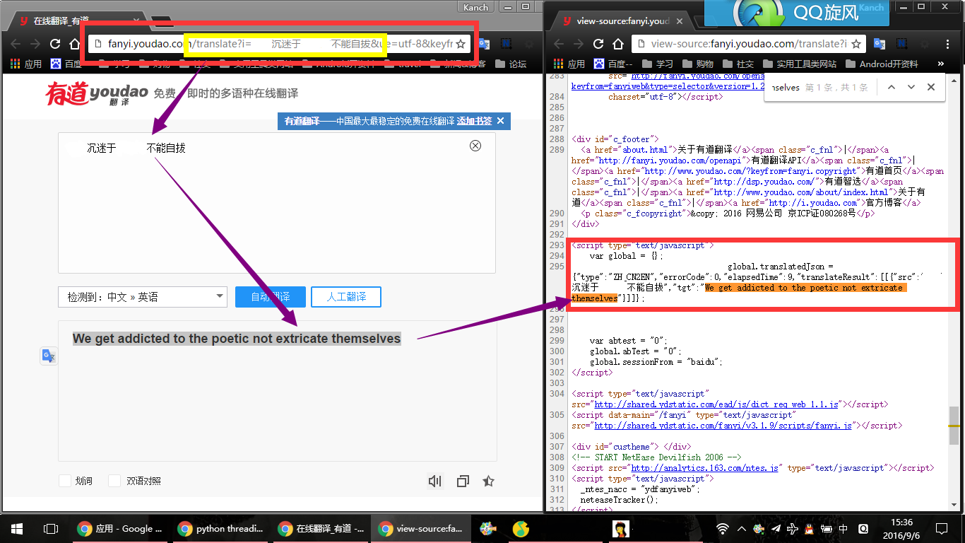Open the 实用工具类网站 bookmark folder in the right window
The image size is (965, 543).
tap(798, 64)
